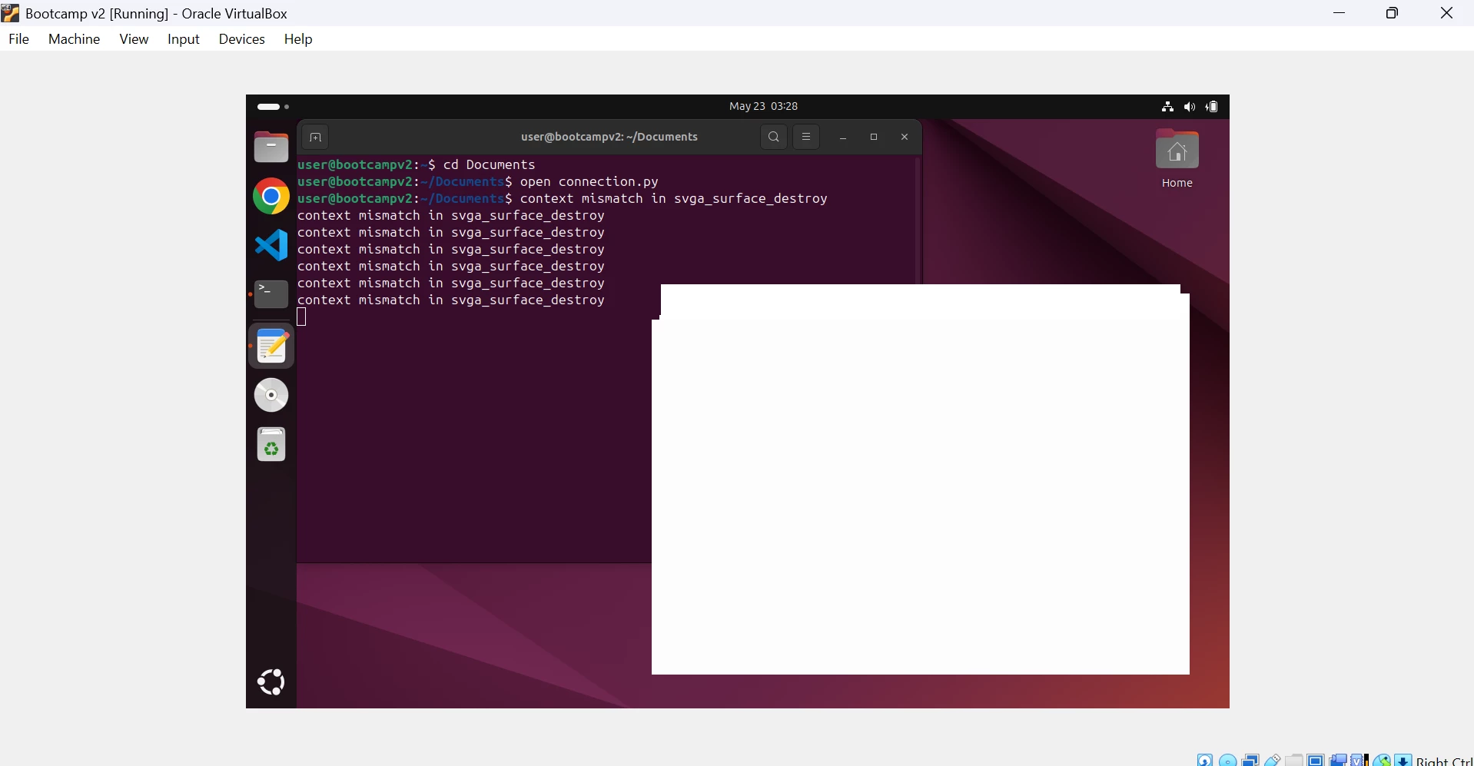Open the terminal hamburger menu
Image resolution: width=1474 pixels, height=766 pixels.
tap(806, 138)
